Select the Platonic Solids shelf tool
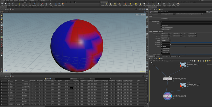The height and width of the screenshot is (107, 212). point(51,4)
